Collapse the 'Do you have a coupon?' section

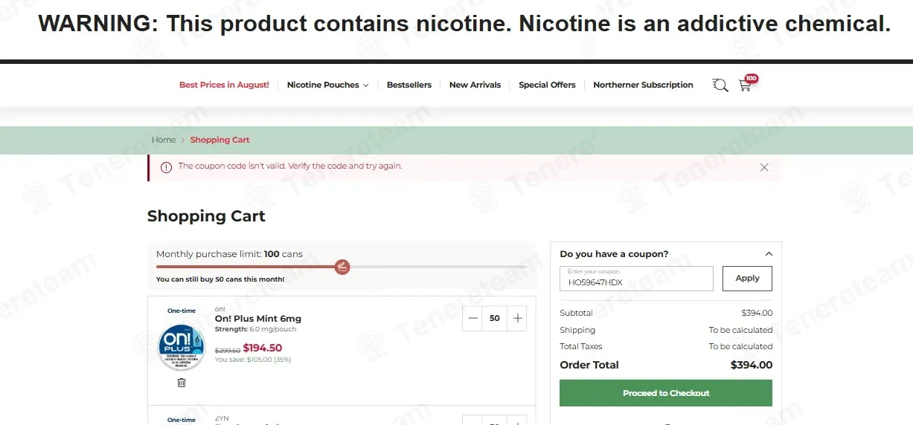769,254
